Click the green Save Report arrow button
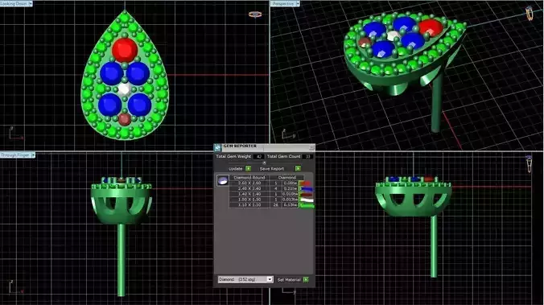This screenshot has height=305, width=544. [298, 168]
